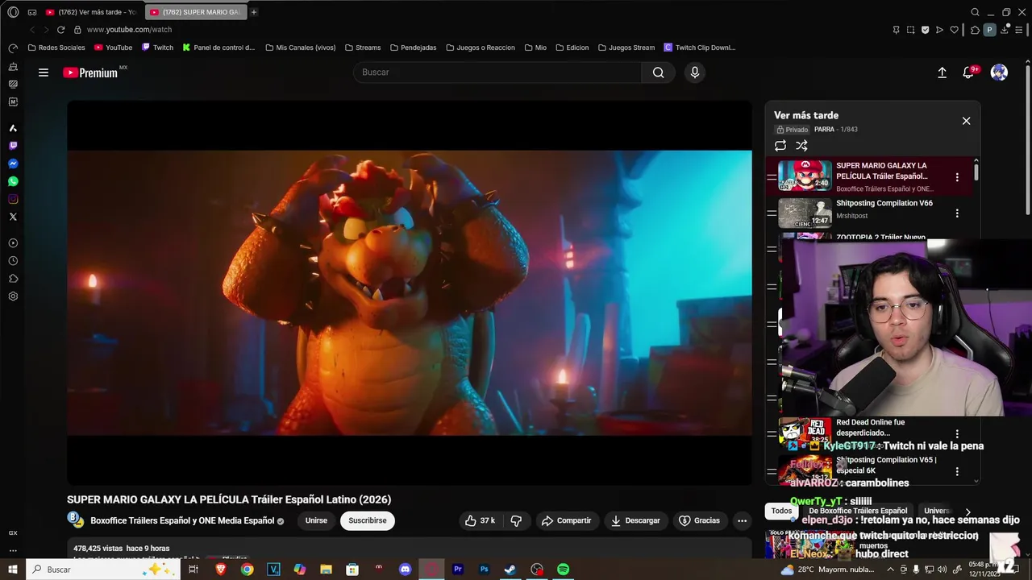Image resolution: width=1032 pixels, height=580 pixels.
Task: Select De Boxoffice Tráilers Español chip
Action: (x=858, y=511)
